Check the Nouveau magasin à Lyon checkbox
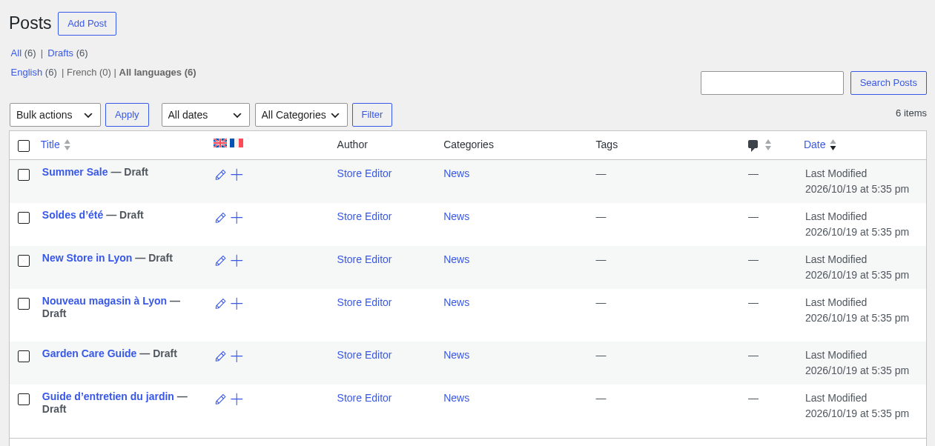 (x=24, y=304)
